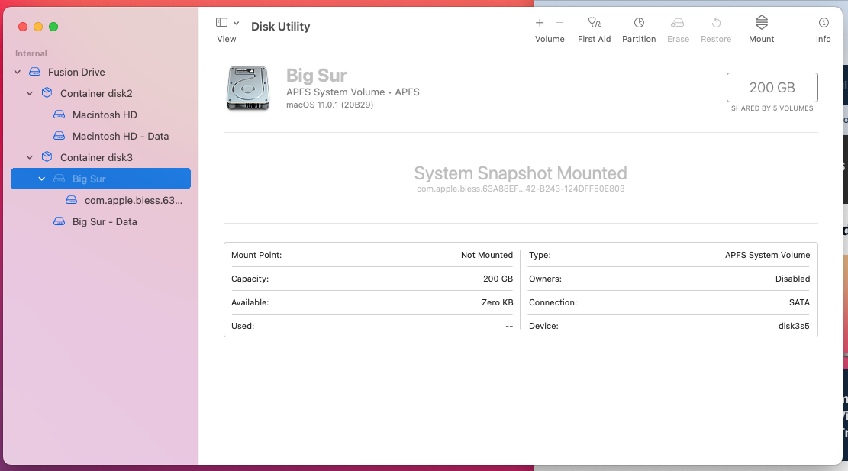The image size is (848, 471).
Task: Remove volume with the minus icon
Action: click(559, 23)
